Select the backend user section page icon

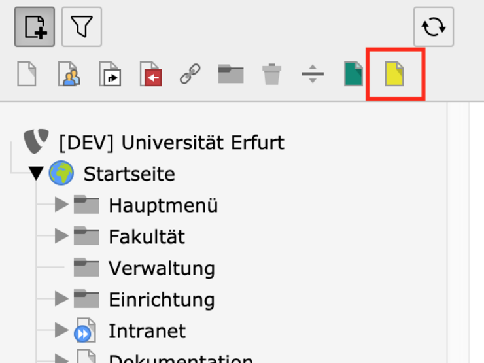[68, 74]
